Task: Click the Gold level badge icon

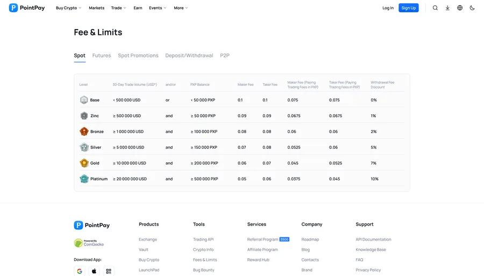Action: coord(84,163)
